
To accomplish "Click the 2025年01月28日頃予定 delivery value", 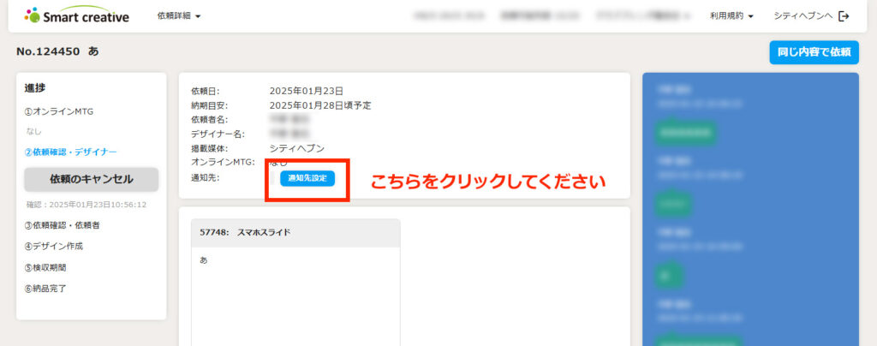I will [x=320, y=105].
